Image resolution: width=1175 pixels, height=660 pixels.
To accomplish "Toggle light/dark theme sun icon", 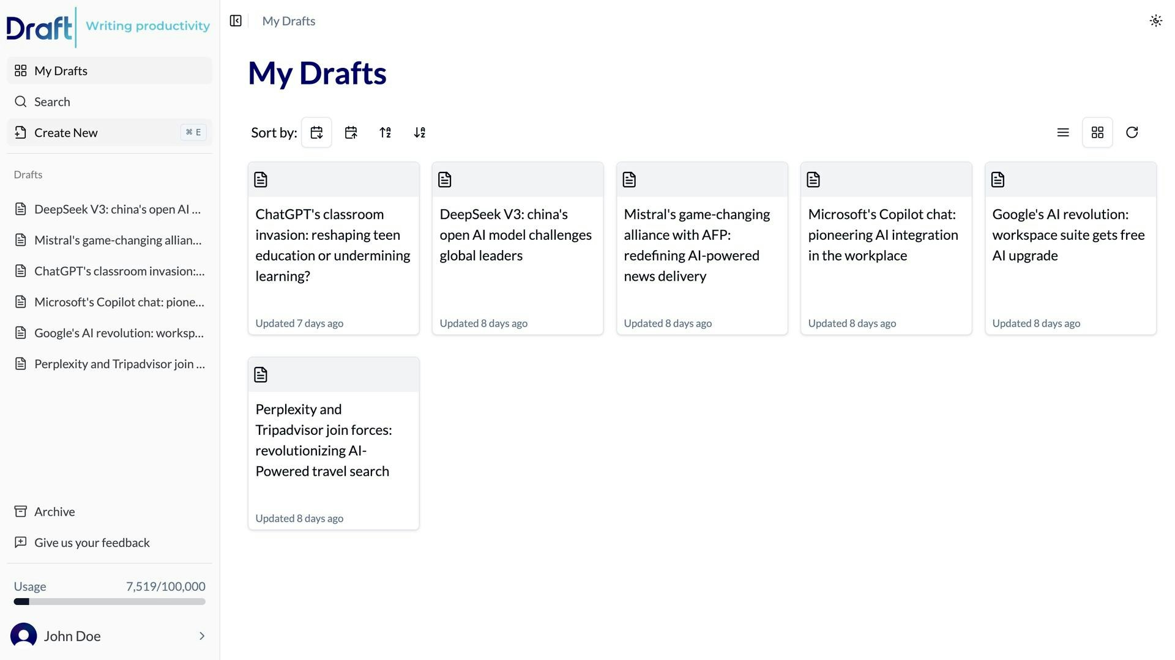I will coord(1155,21).
